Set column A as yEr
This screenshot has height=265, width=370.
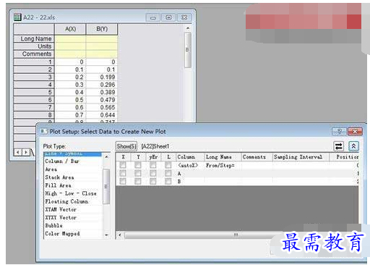(152, 173)
